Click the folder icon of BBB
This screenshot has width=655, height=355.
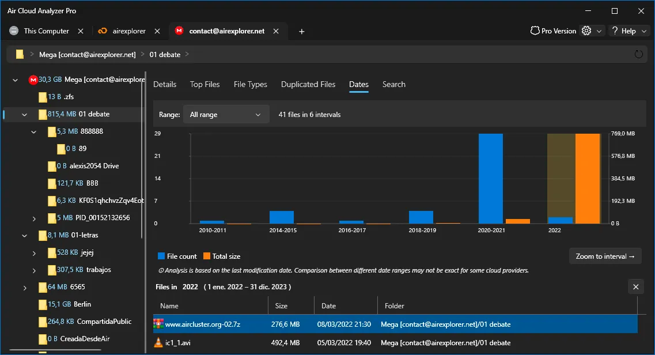click(x=52, y=183)
